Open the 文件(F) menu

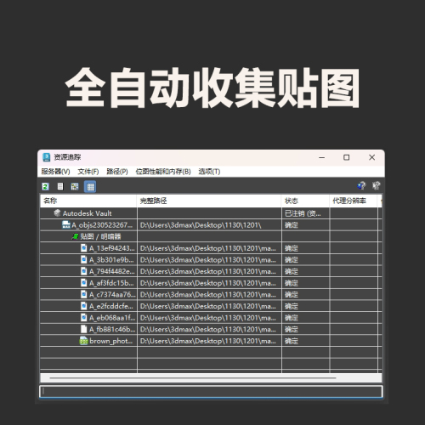[88, 172]
